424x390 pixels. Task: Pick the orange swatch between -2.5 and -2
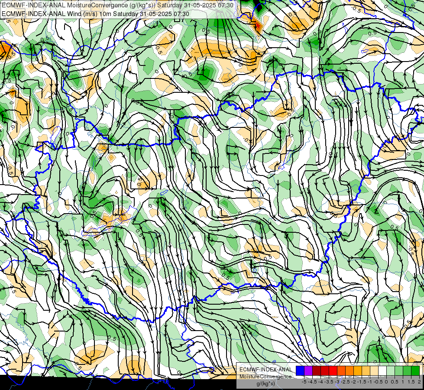pos(350,370)
